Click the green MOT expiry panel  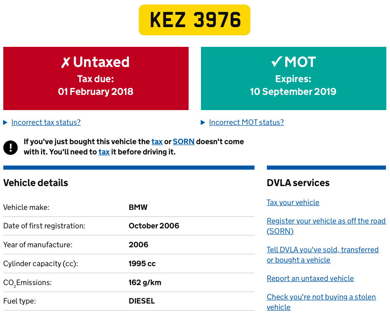pos(293,78)
